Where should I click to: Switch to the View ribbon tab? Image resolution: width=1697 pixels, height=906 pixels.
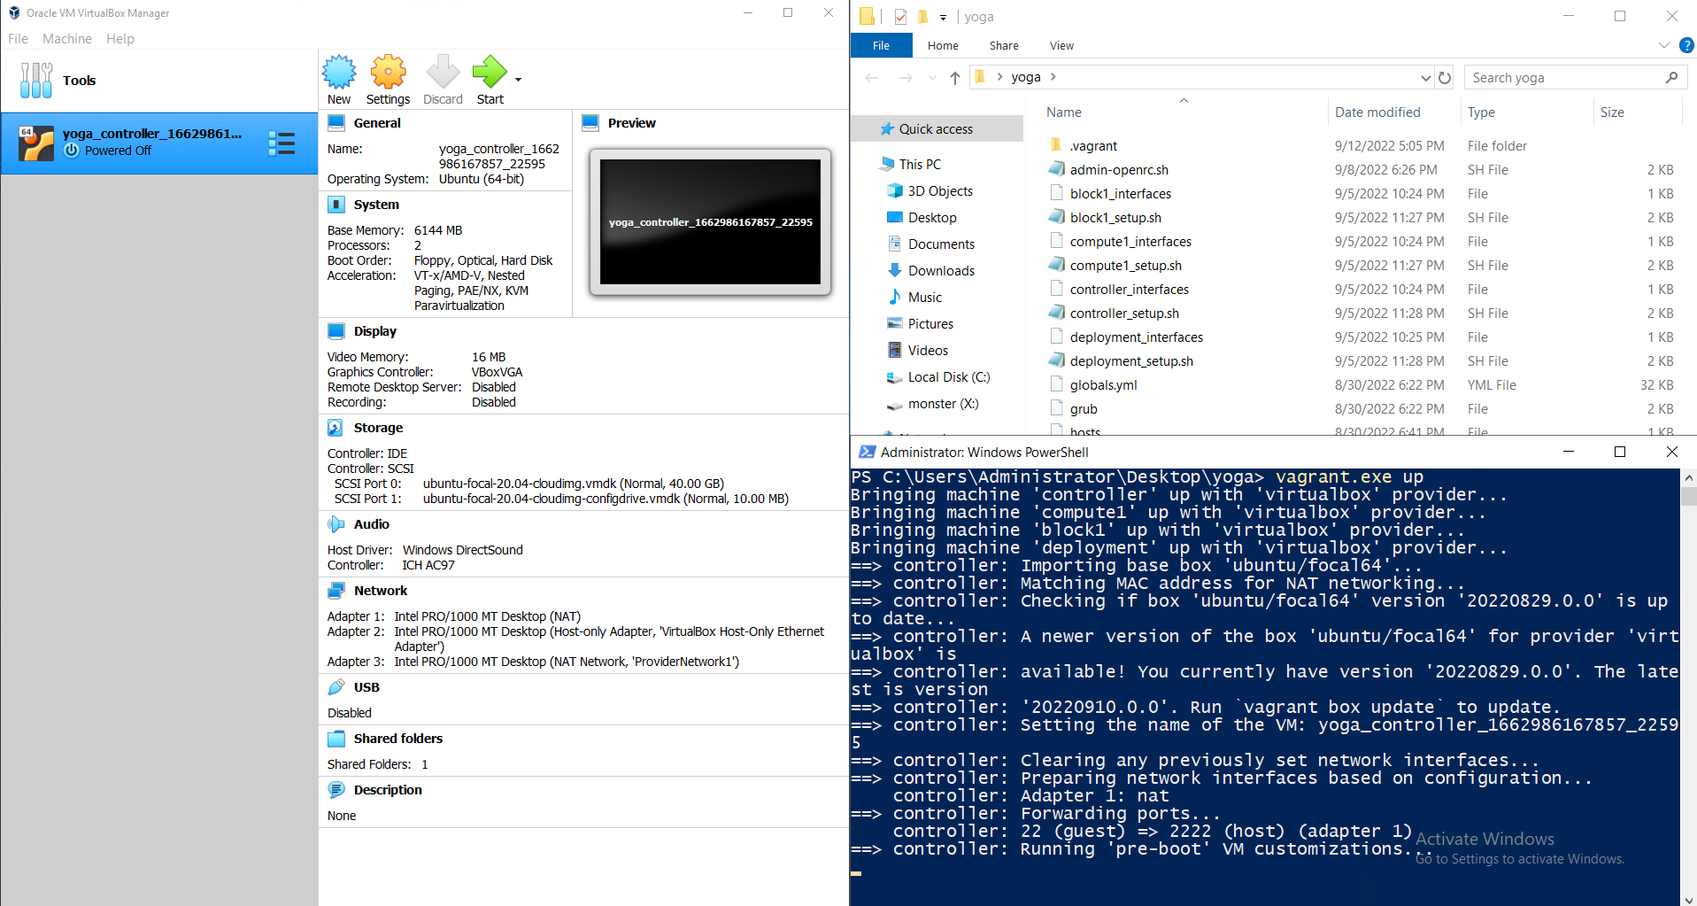(1061, 46)
